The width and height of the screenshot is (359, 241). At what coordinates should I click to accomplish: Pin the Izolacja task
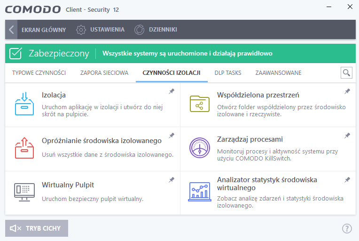(172, 91)
